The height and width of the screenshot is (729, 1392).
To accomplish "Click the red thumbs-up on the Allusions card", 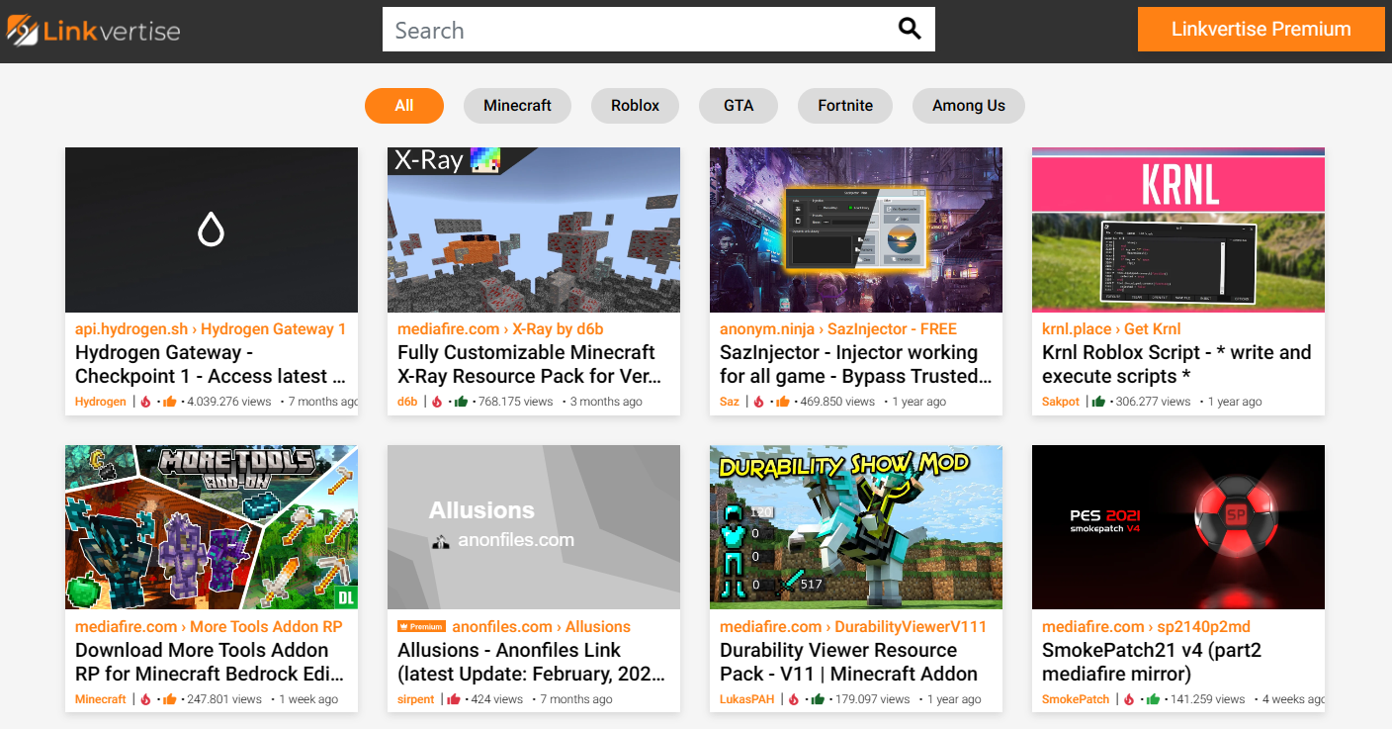I will [x=454, y=699].
